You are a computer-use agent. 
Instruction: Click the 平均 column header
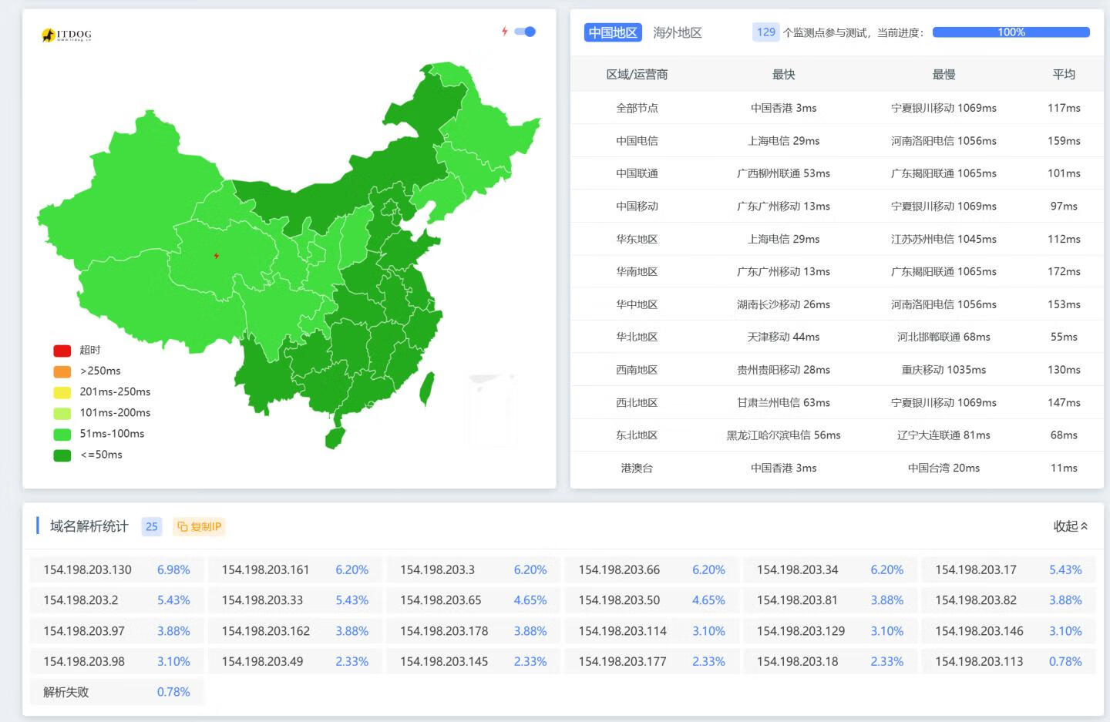(x=1063, y=75)
